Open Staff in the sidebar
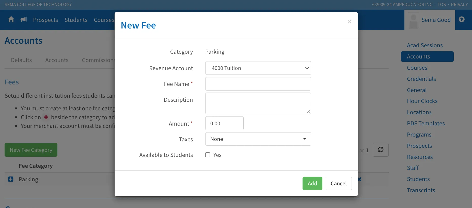The image size is (472, 208). click(413, 168)
